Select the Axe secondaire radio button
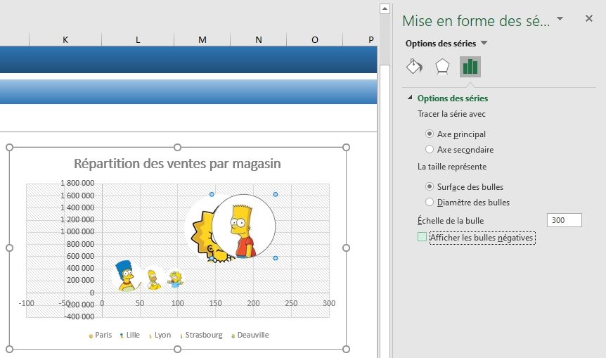The image size is (606, 358). [x=429, y=149]
